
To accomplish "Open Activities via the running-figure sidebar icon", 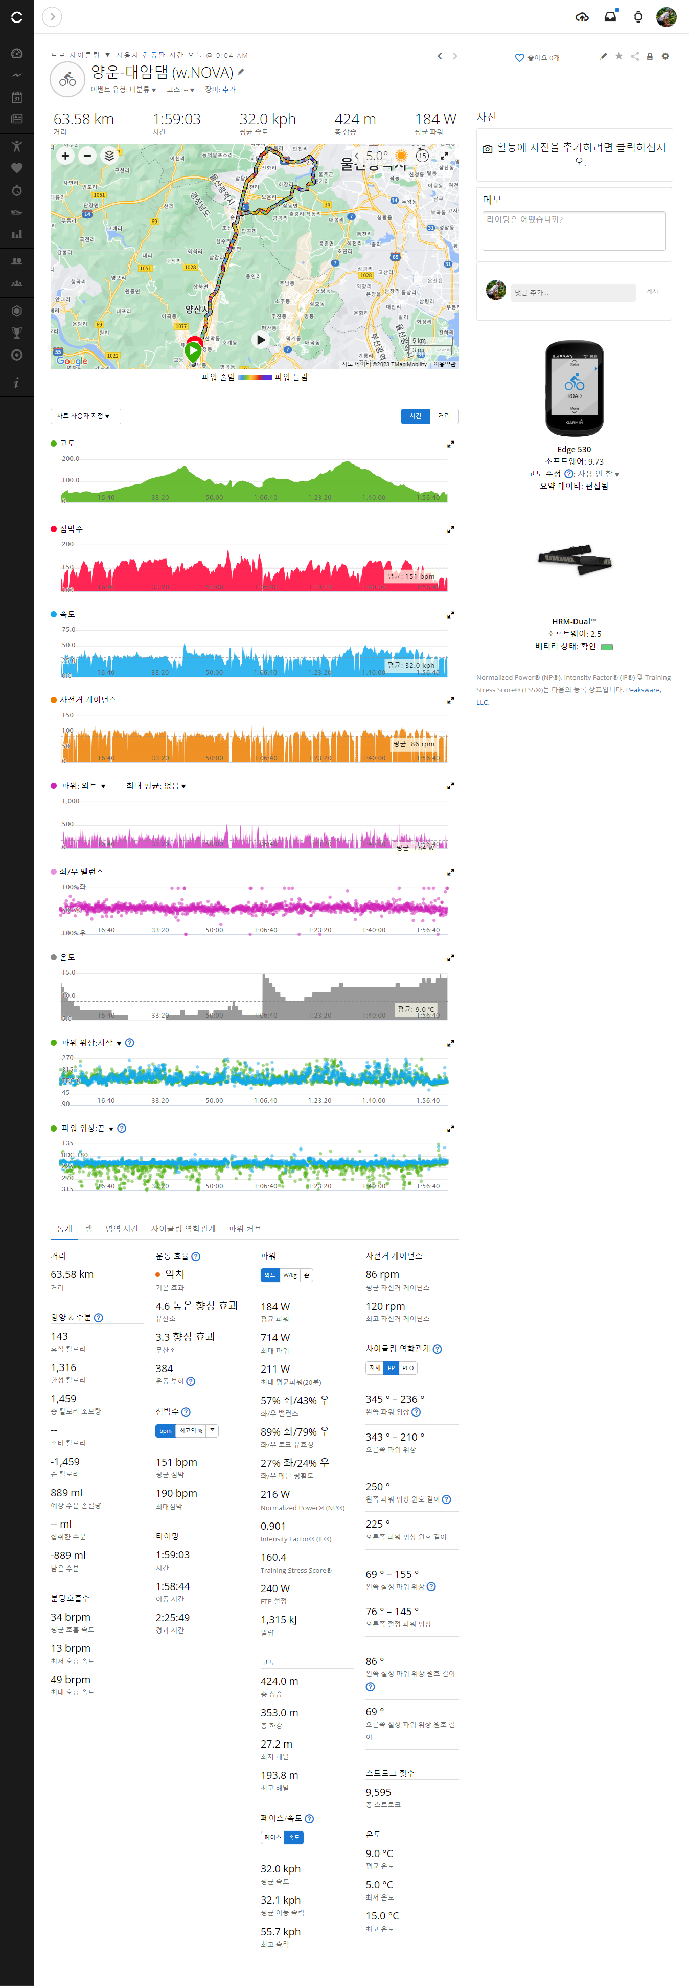I will [17, 146].
